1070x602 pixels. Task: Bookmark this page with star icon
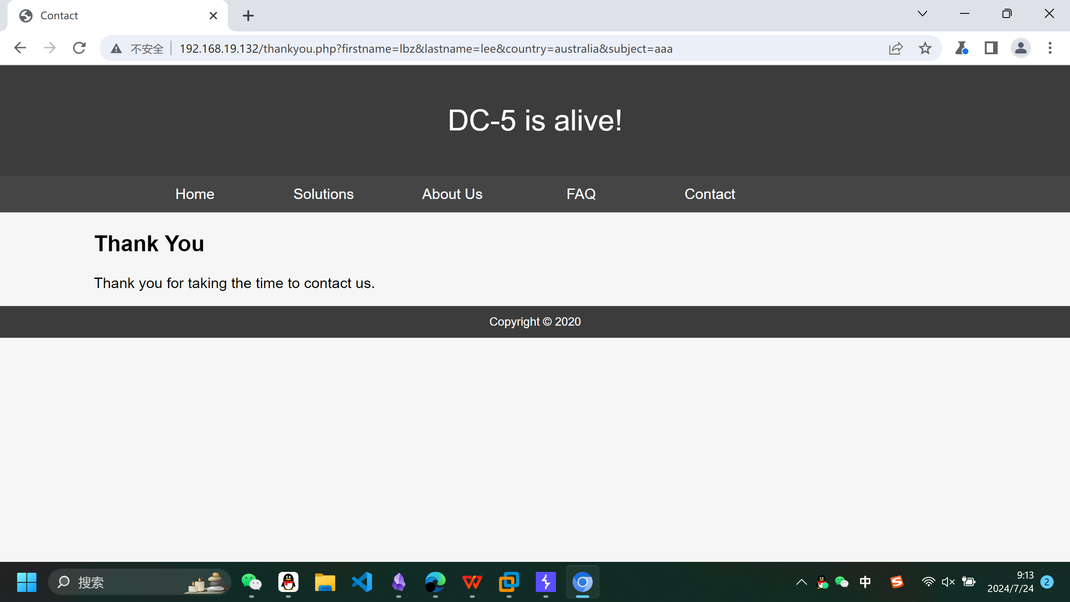(925, 48)
